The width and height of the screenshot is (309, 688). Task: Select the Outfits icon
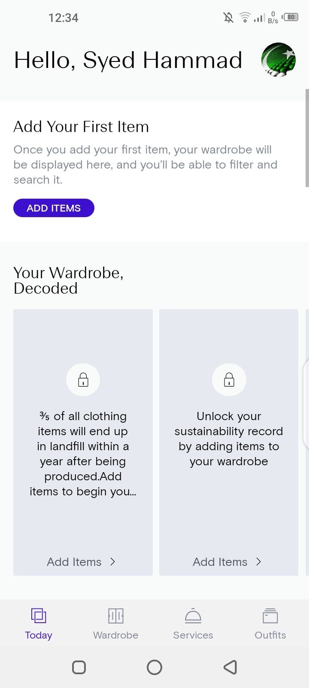tap(270, 616)
